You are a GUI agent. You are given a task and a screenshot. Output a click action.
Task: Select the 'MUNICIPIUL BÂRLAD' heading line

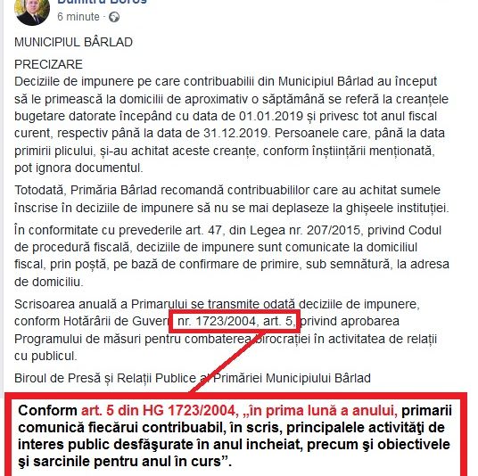coord(73,42)
